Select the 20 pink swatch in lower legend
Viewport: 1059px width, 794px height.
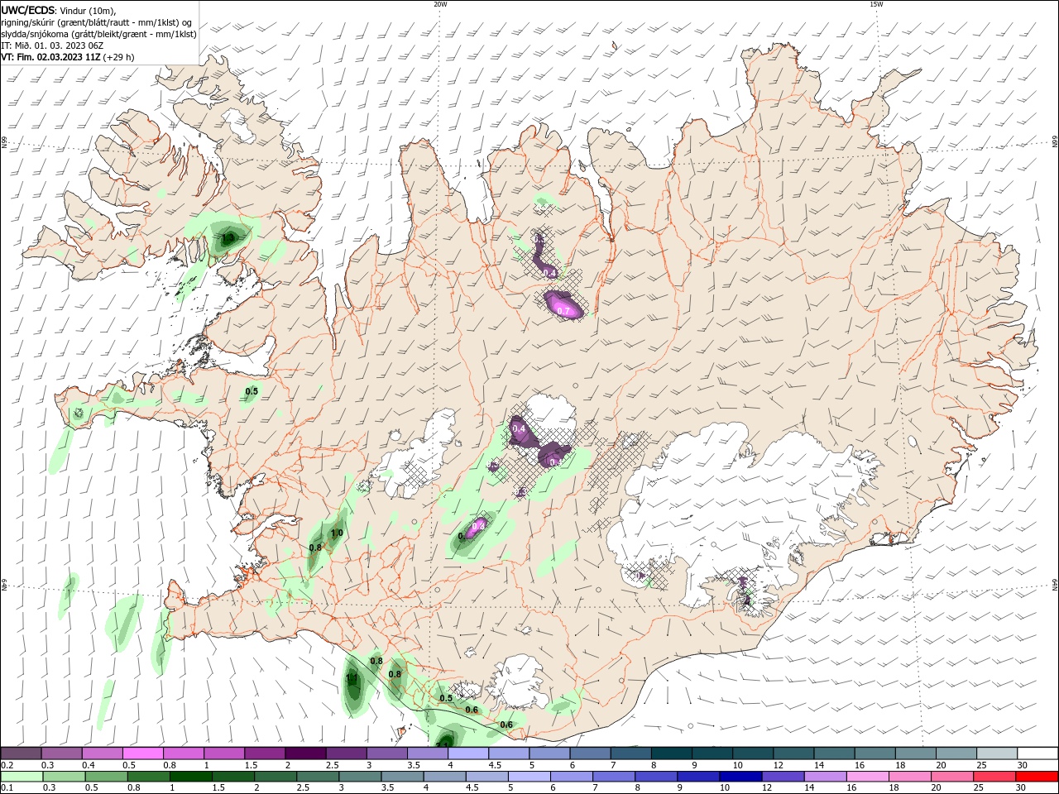coord(951,777)
